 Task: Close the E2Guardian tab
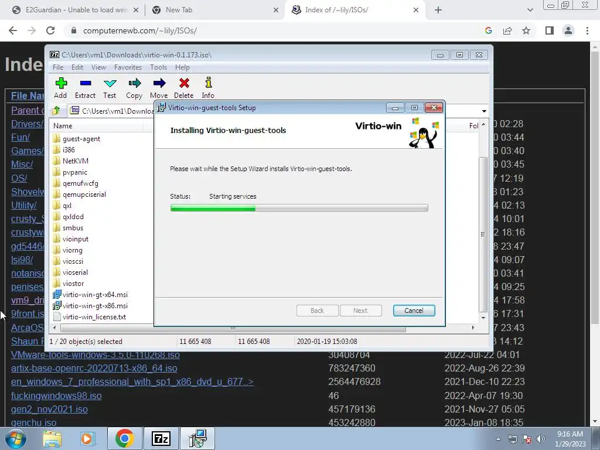coord(136,10)
